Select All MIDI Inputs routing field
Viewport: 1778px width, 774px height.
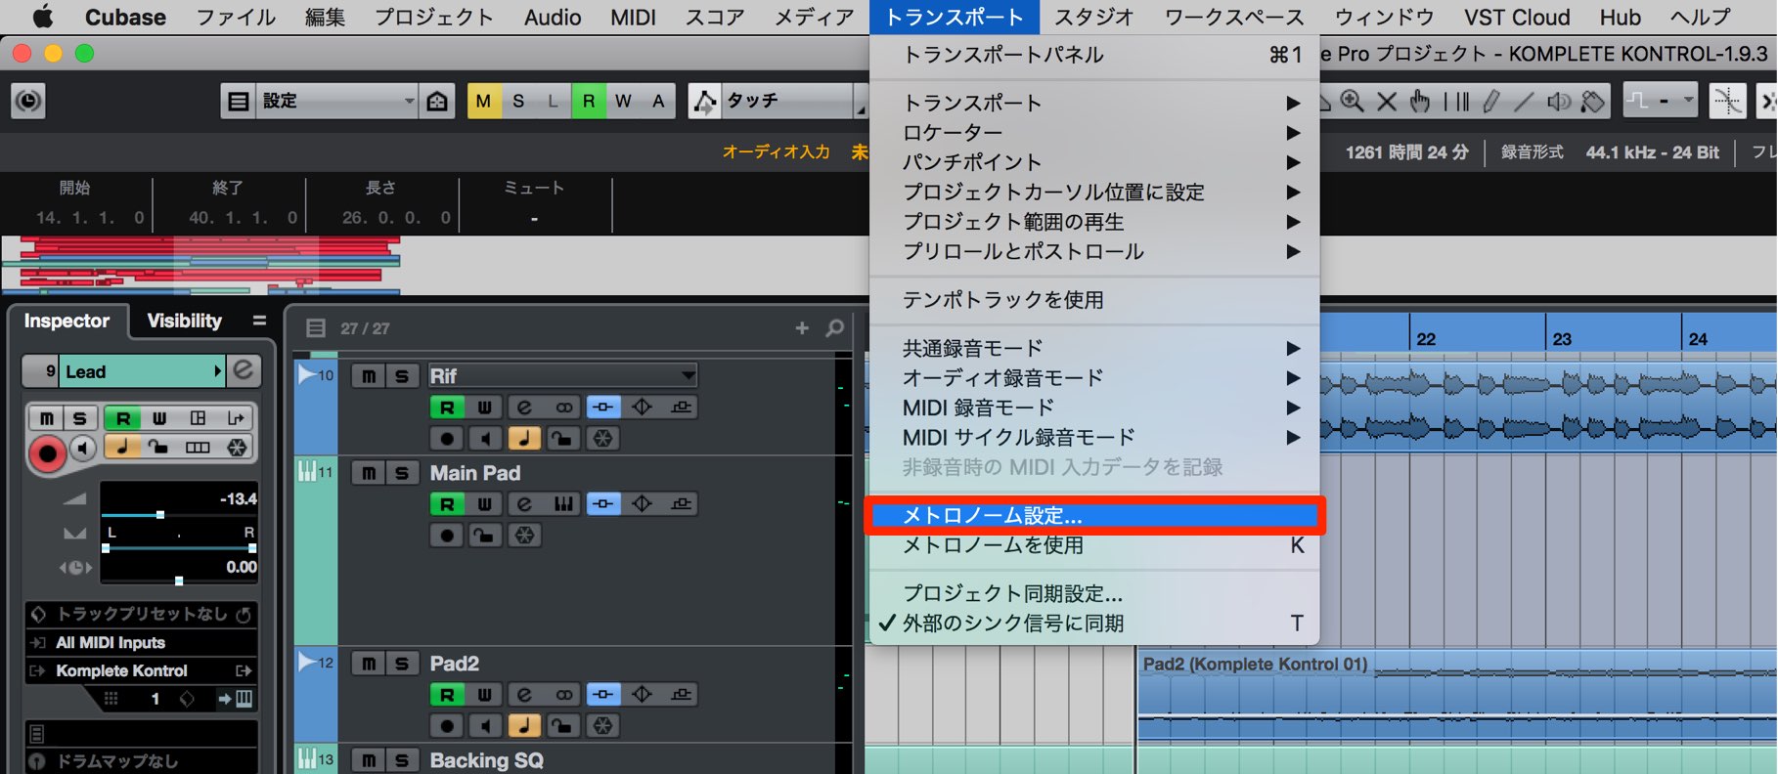[x=142, y=642]
